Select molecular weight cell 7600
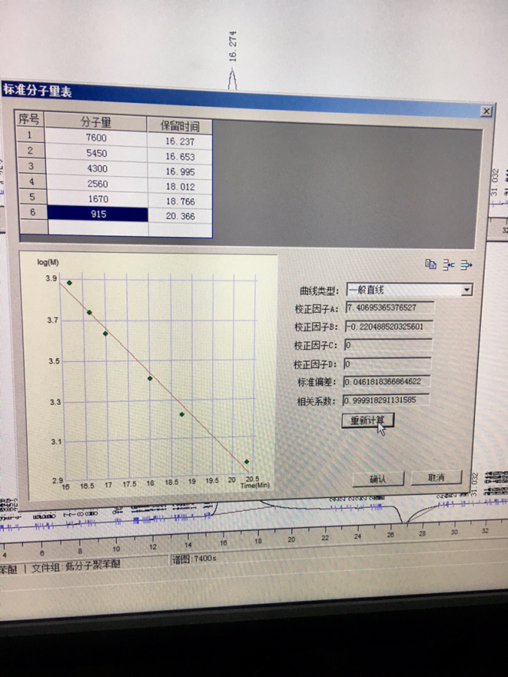The height and width of the screenshot is (677, 508). pyautogui.click(x=96, y=138)
